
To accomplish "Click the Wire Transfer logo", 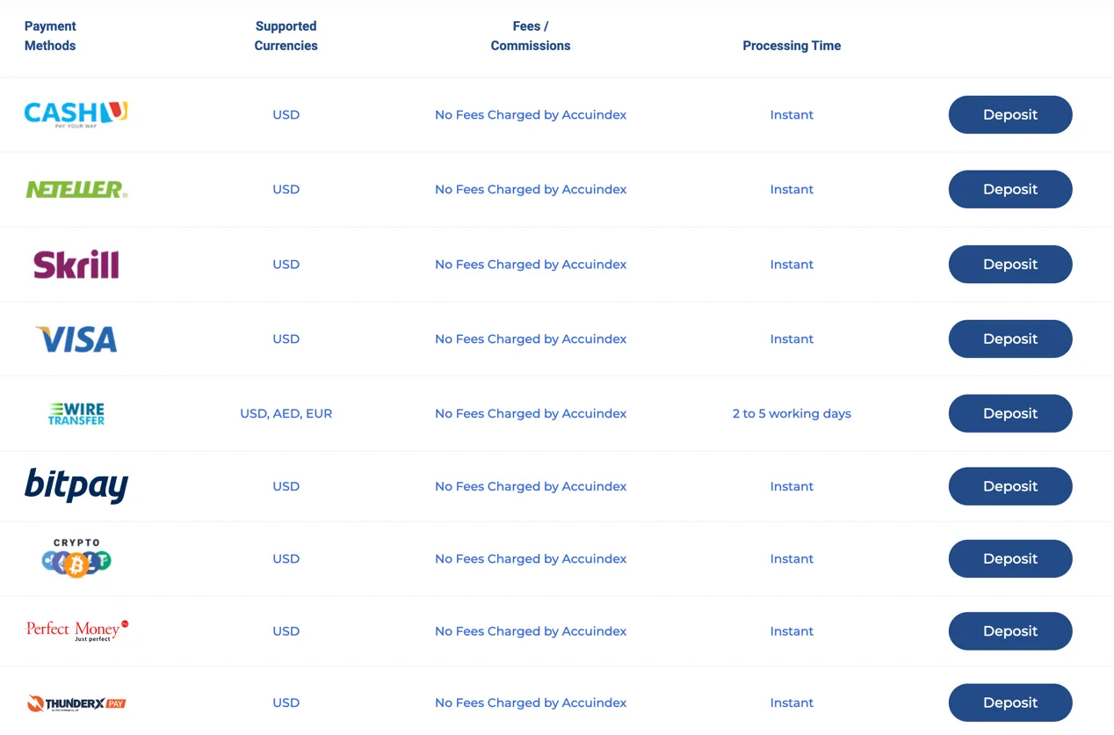I will [x=76, y=413].
